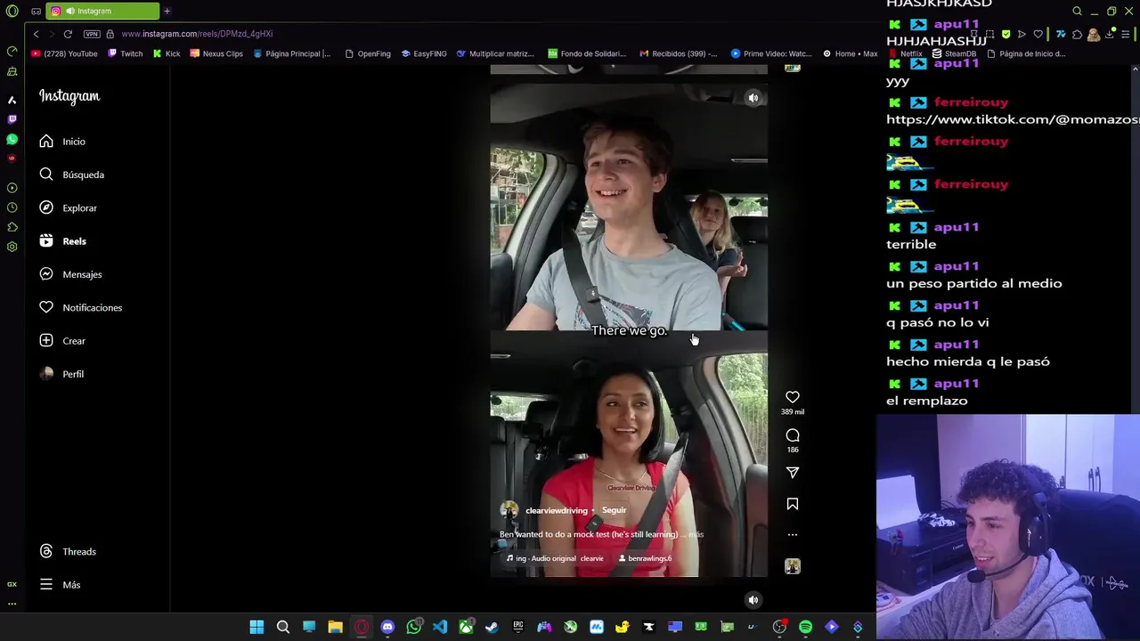Click the clearviewdriving avatar on the reel
The image size is (1140, 641).
(x=509, y=510)
